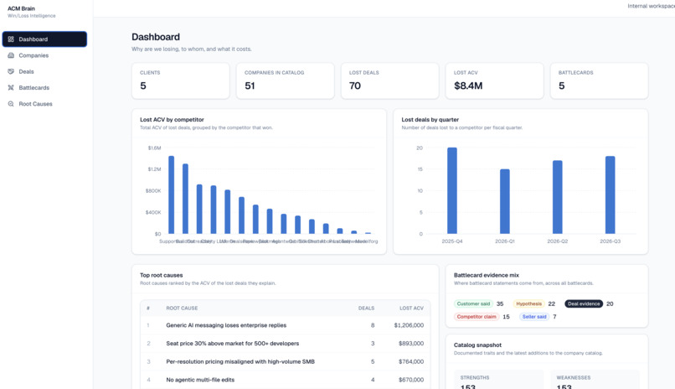
Task: Click the Internal workspace label
Action: click(x=651, y=6)
